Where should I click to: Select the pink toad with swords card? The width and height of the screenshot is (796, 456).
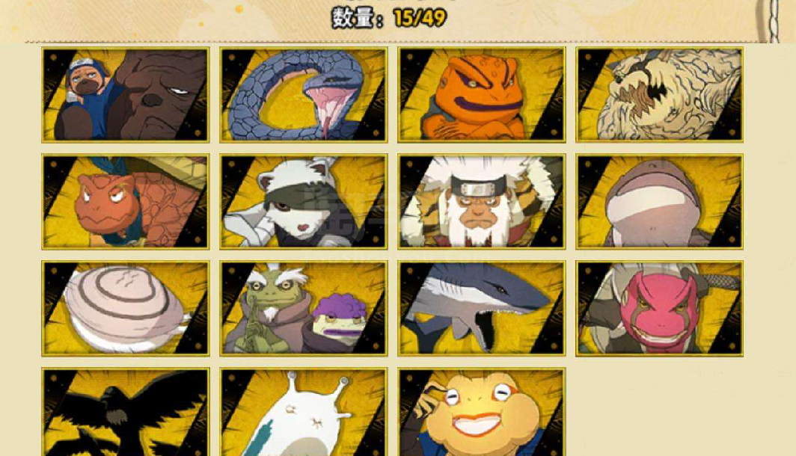[x=659, y=309]
